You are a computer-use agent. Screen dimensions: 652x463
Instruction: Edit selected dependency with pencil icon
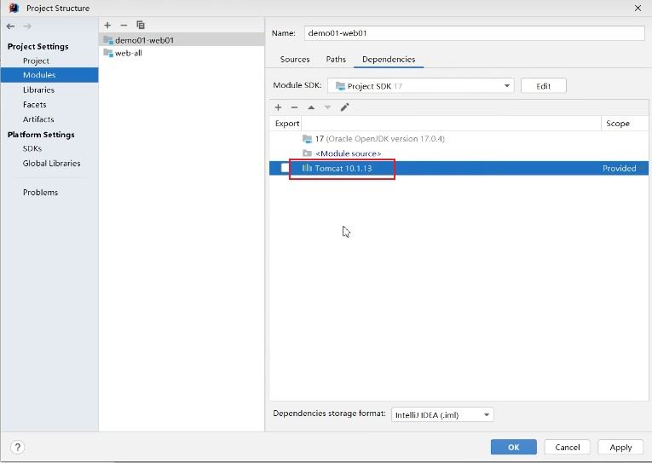(x=344, y=107)
